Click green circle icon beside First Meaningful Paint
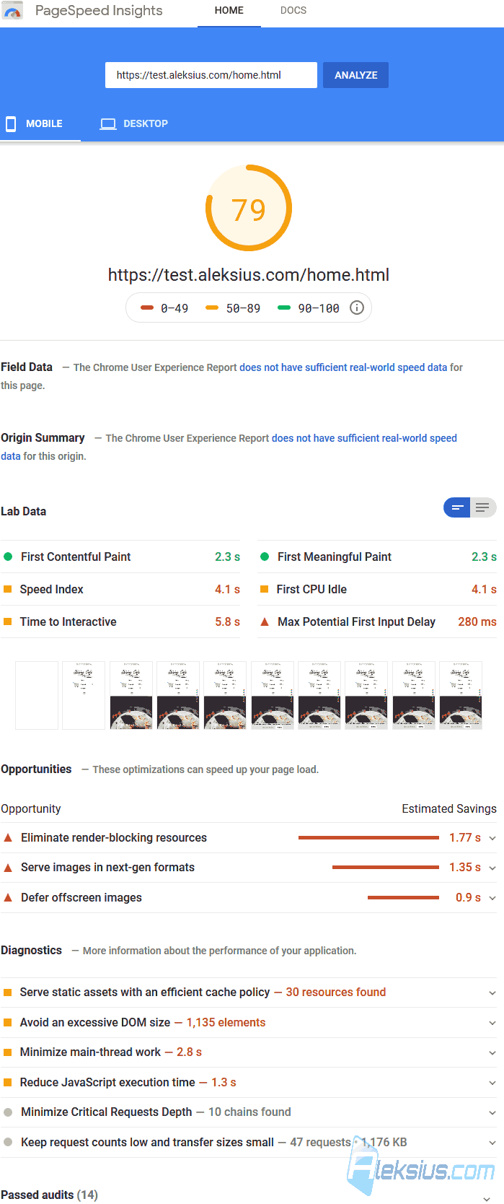504x1204 pixels. pos(265,557)
